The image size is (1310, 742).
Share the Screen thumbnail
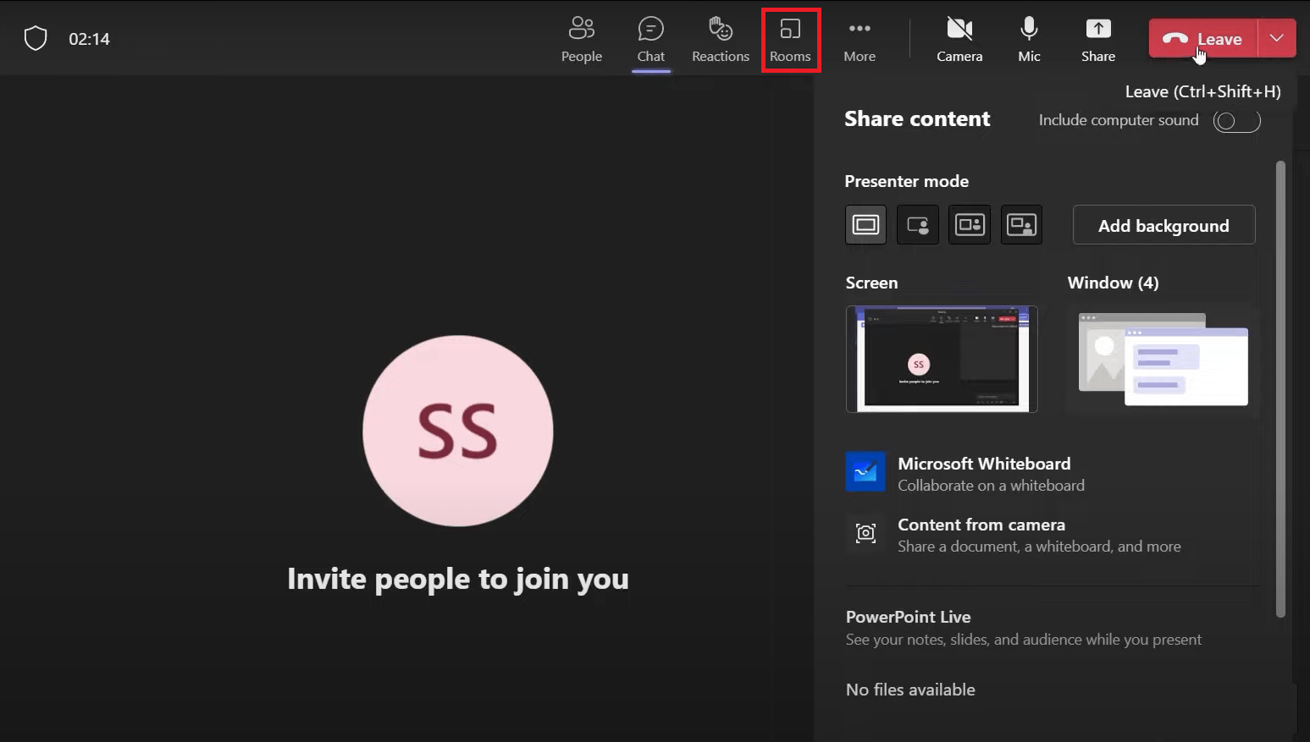942,359
